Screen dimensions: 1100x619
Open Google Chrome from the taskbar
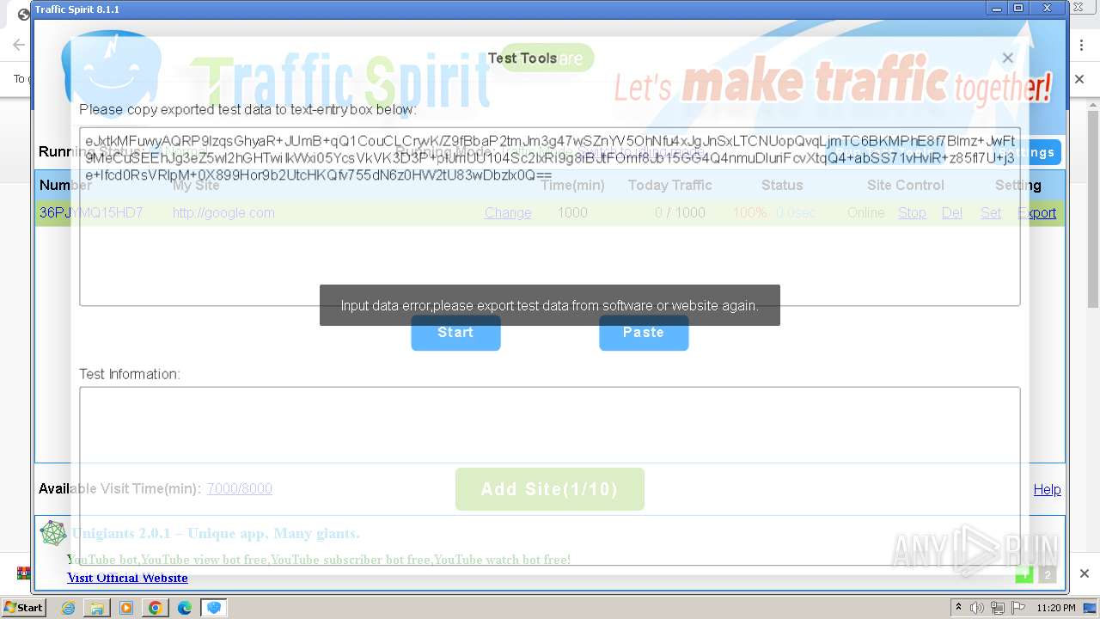(155, 608)
